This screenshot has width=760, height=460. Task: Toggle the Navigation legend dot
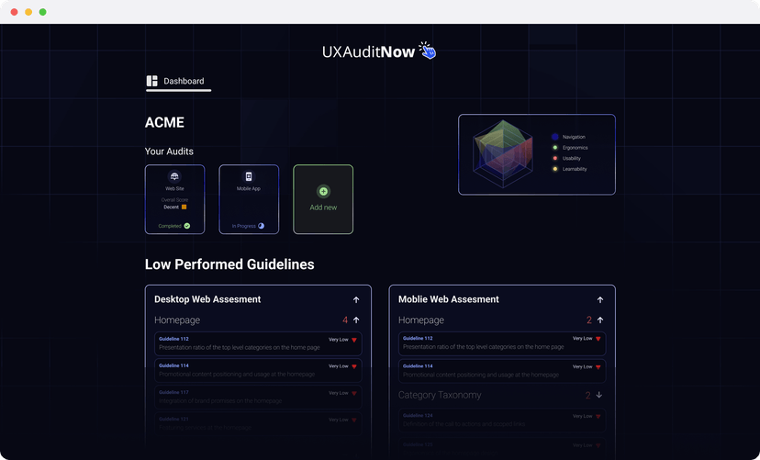(x=555, y=137)
